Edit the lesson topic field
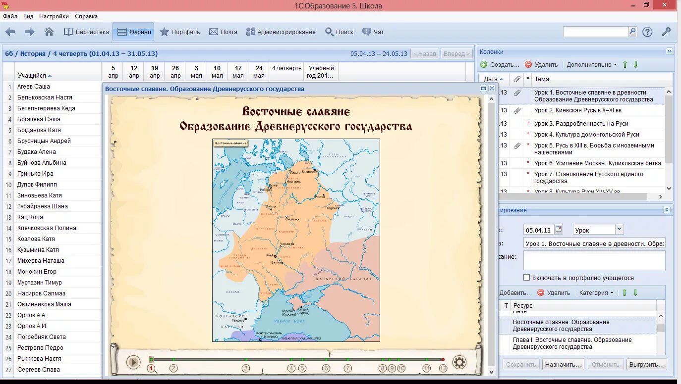681x384 pixels. click(x=594, y=243)
